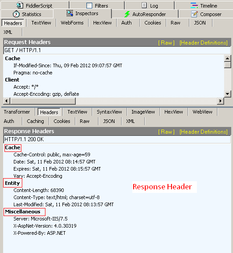Click the GET / HTTP/1.1 request line field

coord(117,50)
